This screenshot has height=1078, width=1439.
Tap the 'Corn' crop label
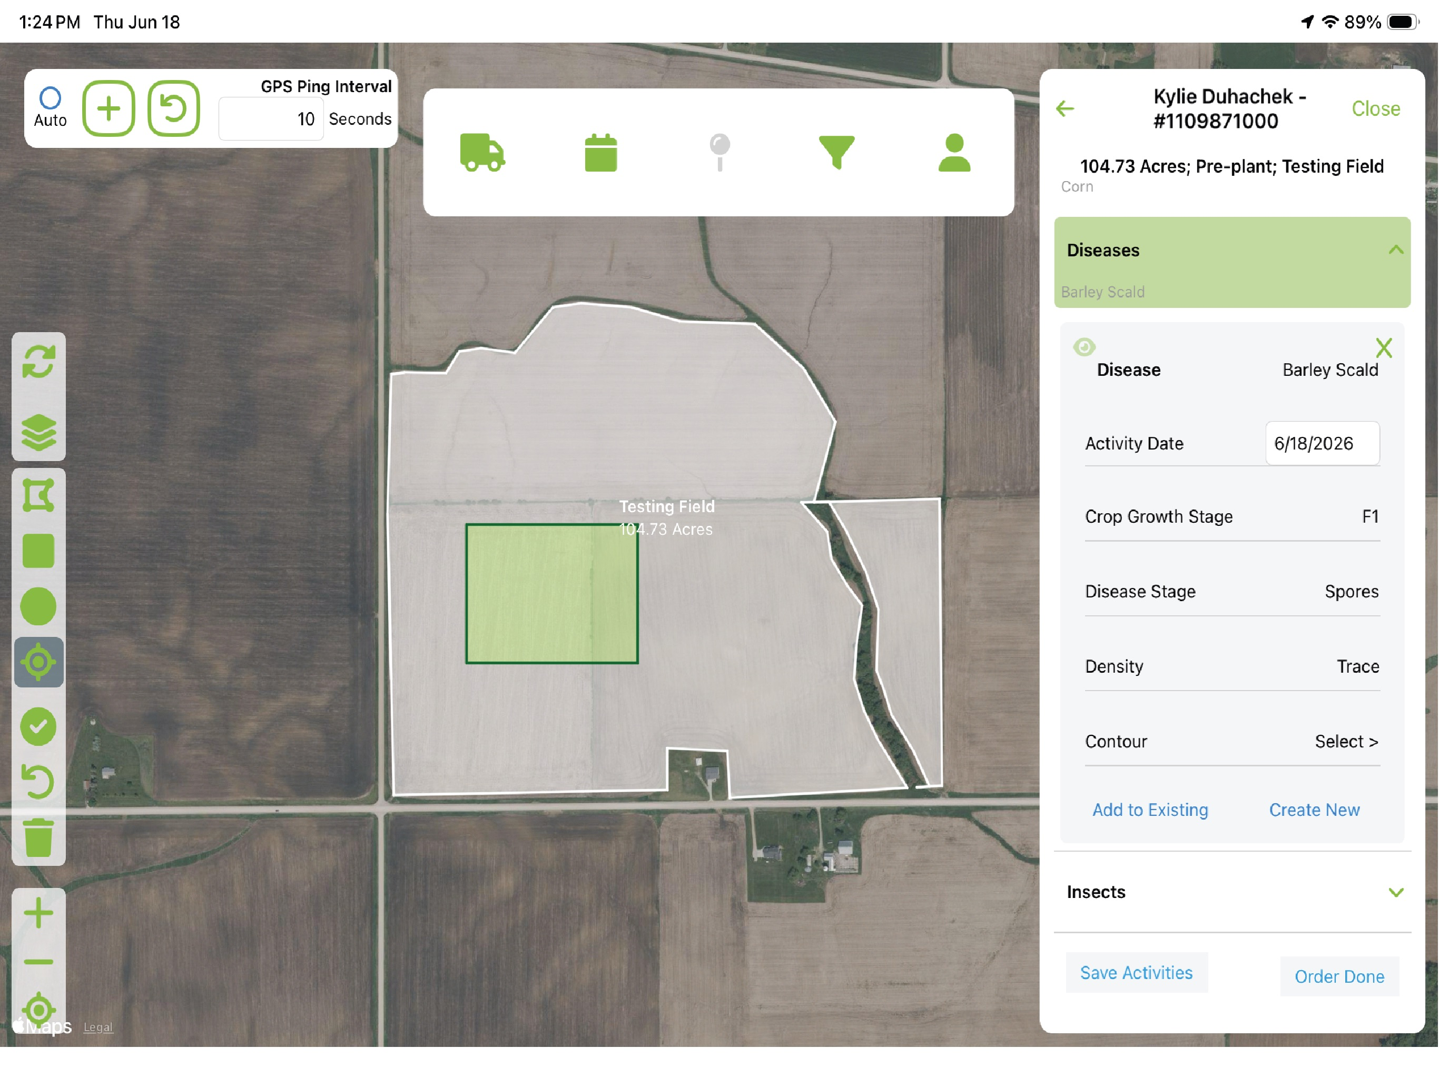click(x=1077, y=187)
